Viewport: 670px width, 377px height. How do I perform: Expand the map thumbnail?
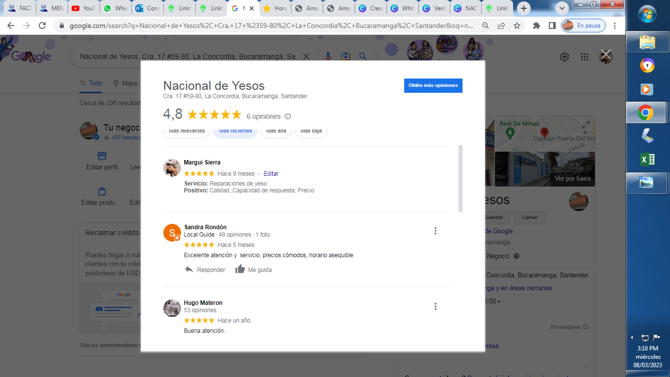pyautogui.click(x=586, y=126)
